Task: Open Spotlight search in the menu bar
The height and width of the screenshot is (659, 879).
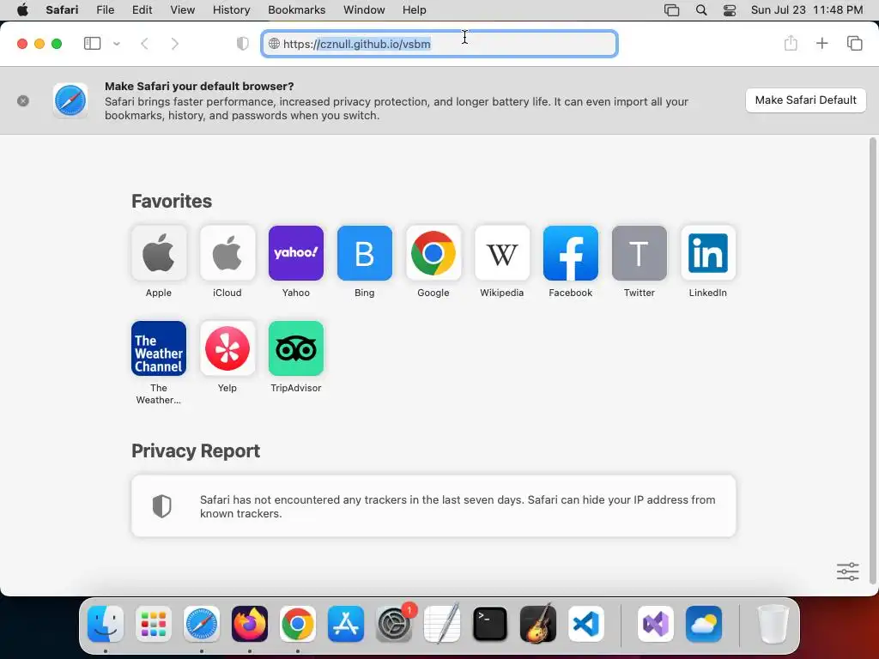Action: tap(700, 9)
